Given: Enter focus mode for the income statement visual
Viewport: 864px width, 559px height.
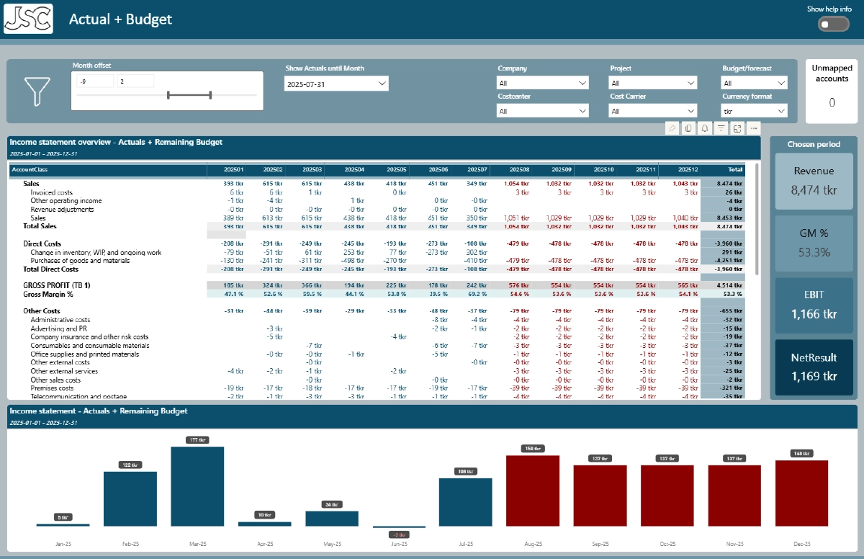Looking at the screenshot, I should click(738, 128).
